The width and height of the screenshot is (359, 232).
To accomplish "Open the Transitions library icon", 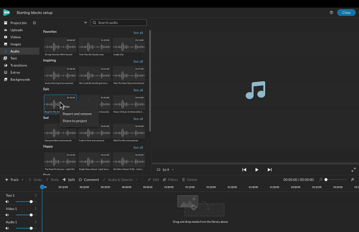I will tap(6, 65).
